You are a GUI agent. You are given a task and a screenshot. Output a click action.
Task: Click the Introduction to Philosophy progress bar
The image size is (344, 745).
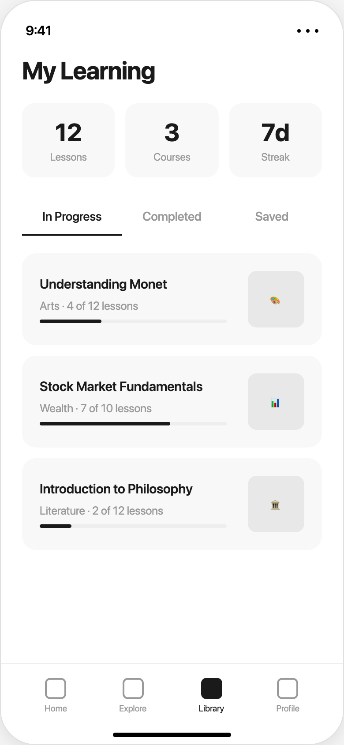pyautogui.click(x=133, y=526)
